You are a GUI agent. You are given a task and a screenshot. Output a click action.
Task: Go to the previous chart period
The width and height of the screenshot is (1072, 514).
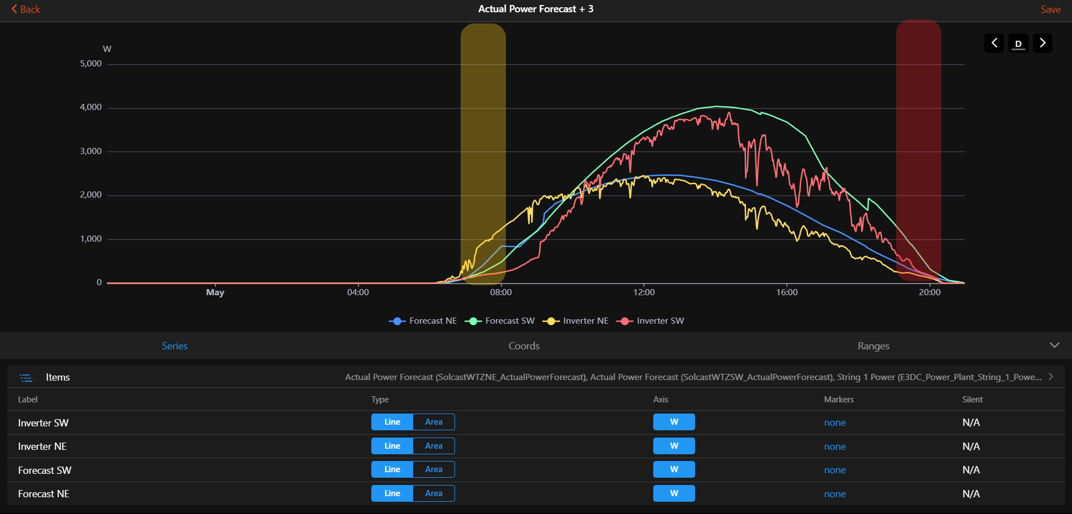click(x=994, y=43)
